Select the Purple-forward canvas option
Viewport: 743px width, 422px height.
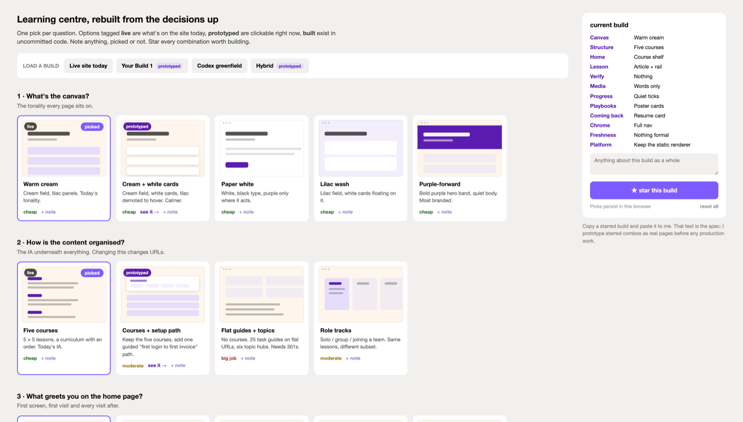[460, 168]
